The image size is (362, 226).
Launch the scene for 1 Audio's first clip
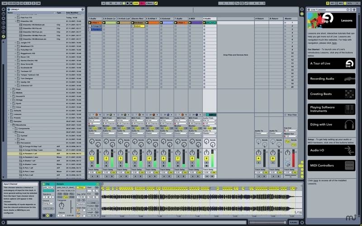286,23
